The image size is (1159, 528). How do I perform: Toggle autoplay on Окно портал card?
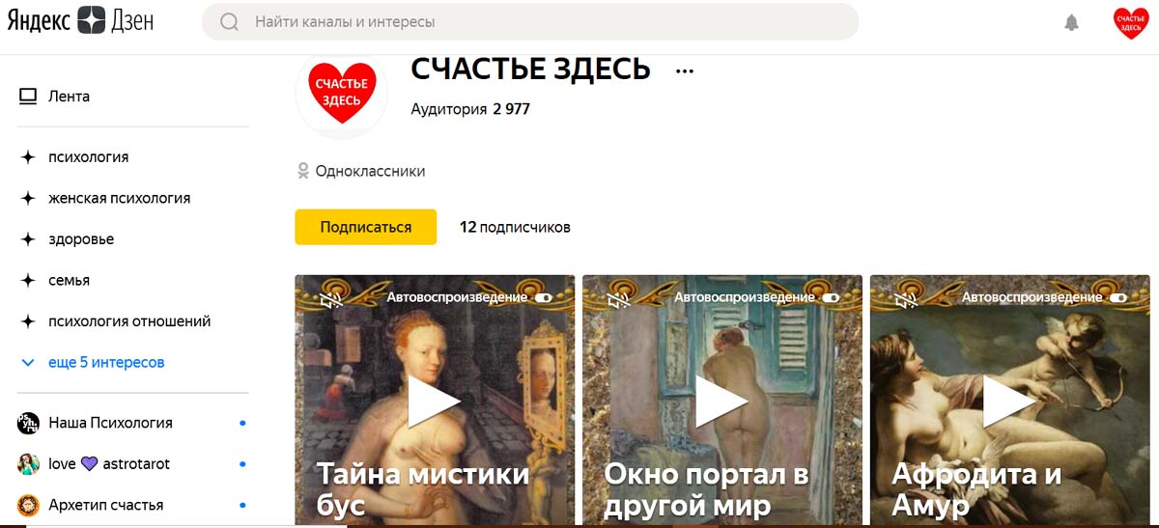click(x=832, y=297)
